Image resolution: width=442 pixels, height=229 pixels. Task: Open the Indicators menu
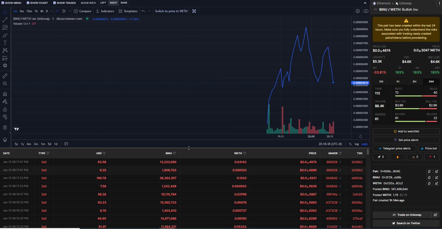point(105,11)
